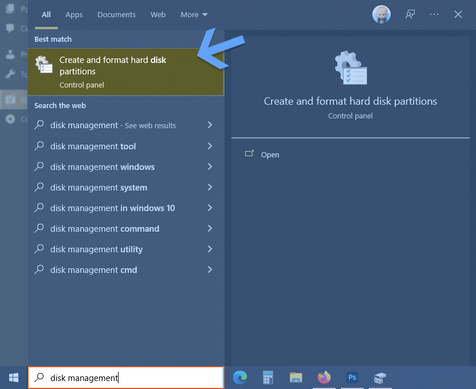Expand 'disk management utility' suggestion chevron
The width and height of the screenshot is (476, 389).
click(x=210, y=249)
